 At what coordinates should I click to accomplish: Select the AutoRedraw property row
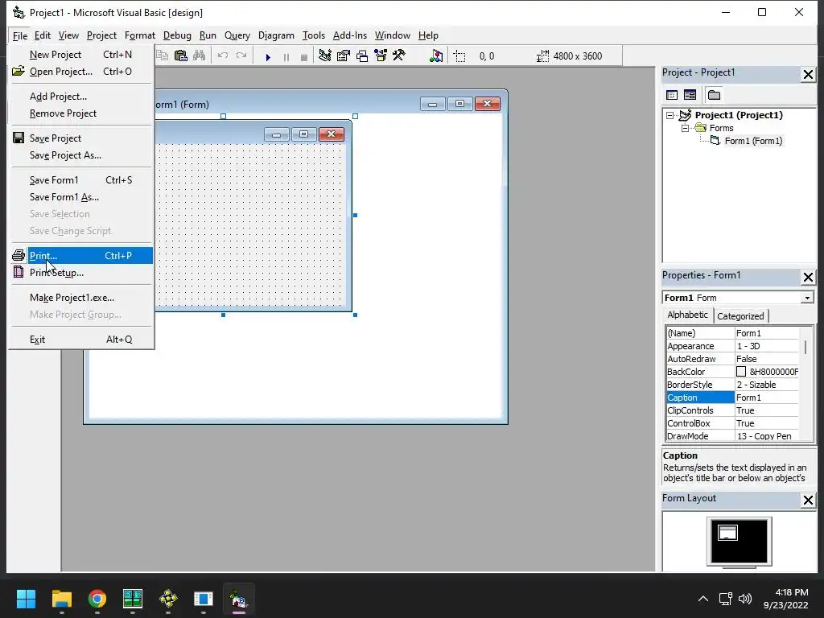point(732,359)
